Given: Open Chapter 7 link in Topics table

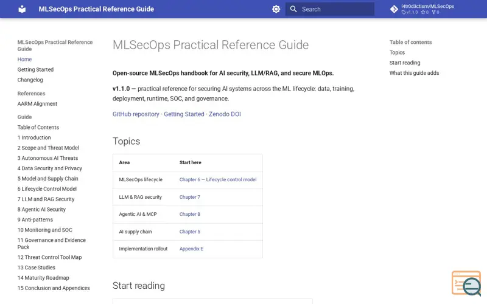Looking at the screenshot, I should point(190,197).
